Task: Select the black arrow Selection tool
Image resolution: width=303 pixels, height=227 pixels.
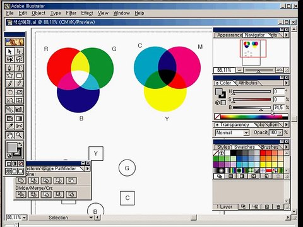Action: pos(9,51)
